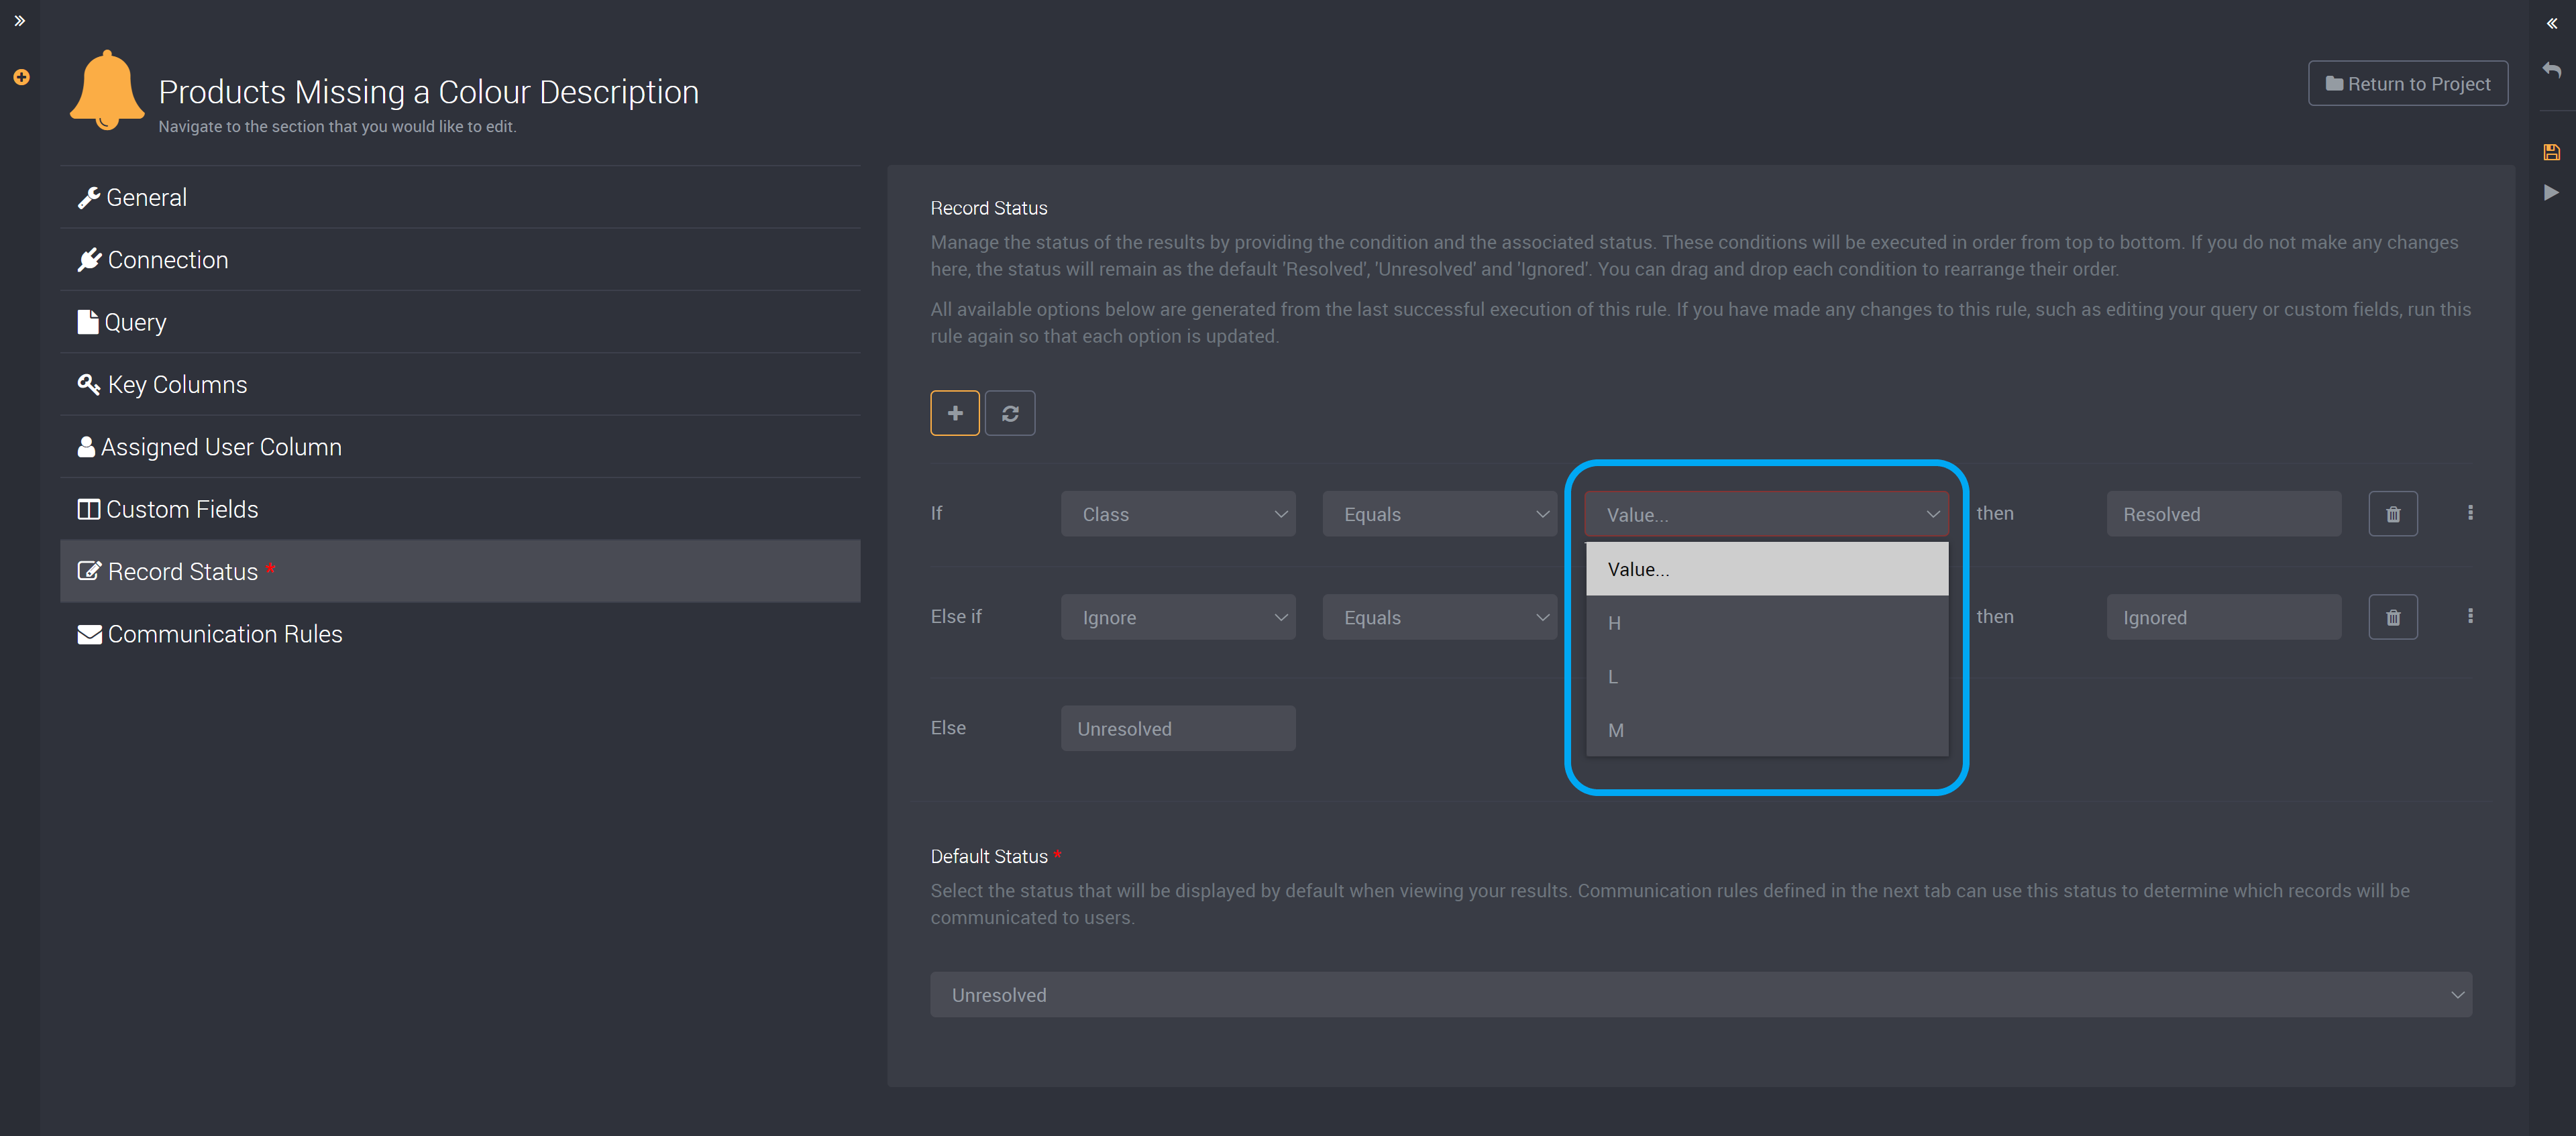Viewport: 2576px width, 1136px height.
Task: Click the add condition plus icon
Action: point(956,412)
